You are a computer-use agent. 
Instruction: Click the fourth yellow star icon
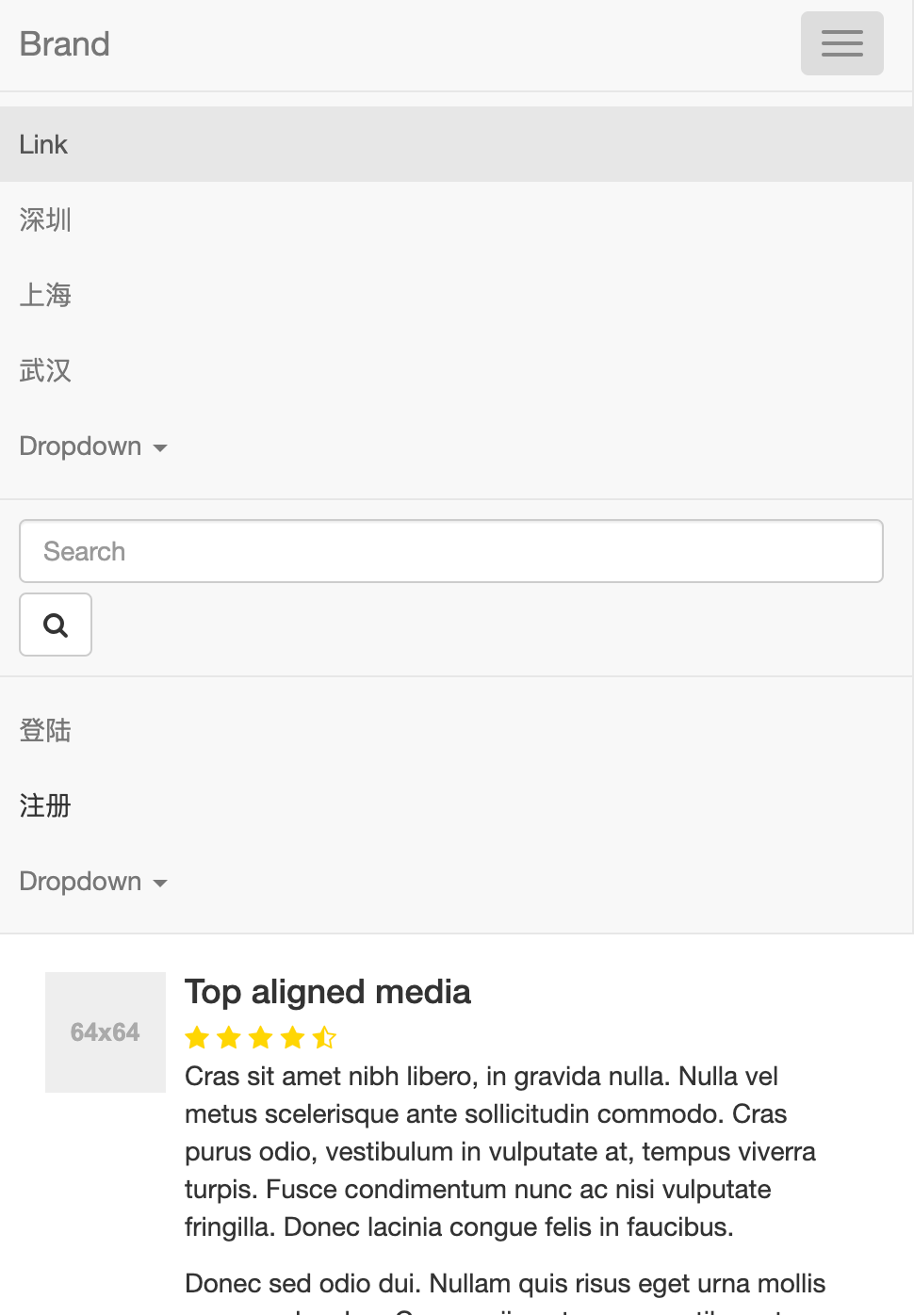[293, 1036]
